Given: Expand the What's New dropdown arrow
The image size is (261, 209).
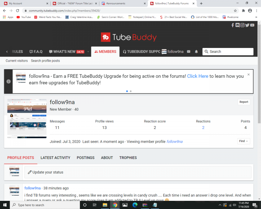Looking at the screenshot, I should (88, 52).
